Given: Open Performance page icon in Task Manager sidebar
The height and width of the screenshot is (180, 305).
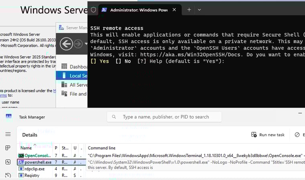Looking at the screenshot, I should pos(8,162).
